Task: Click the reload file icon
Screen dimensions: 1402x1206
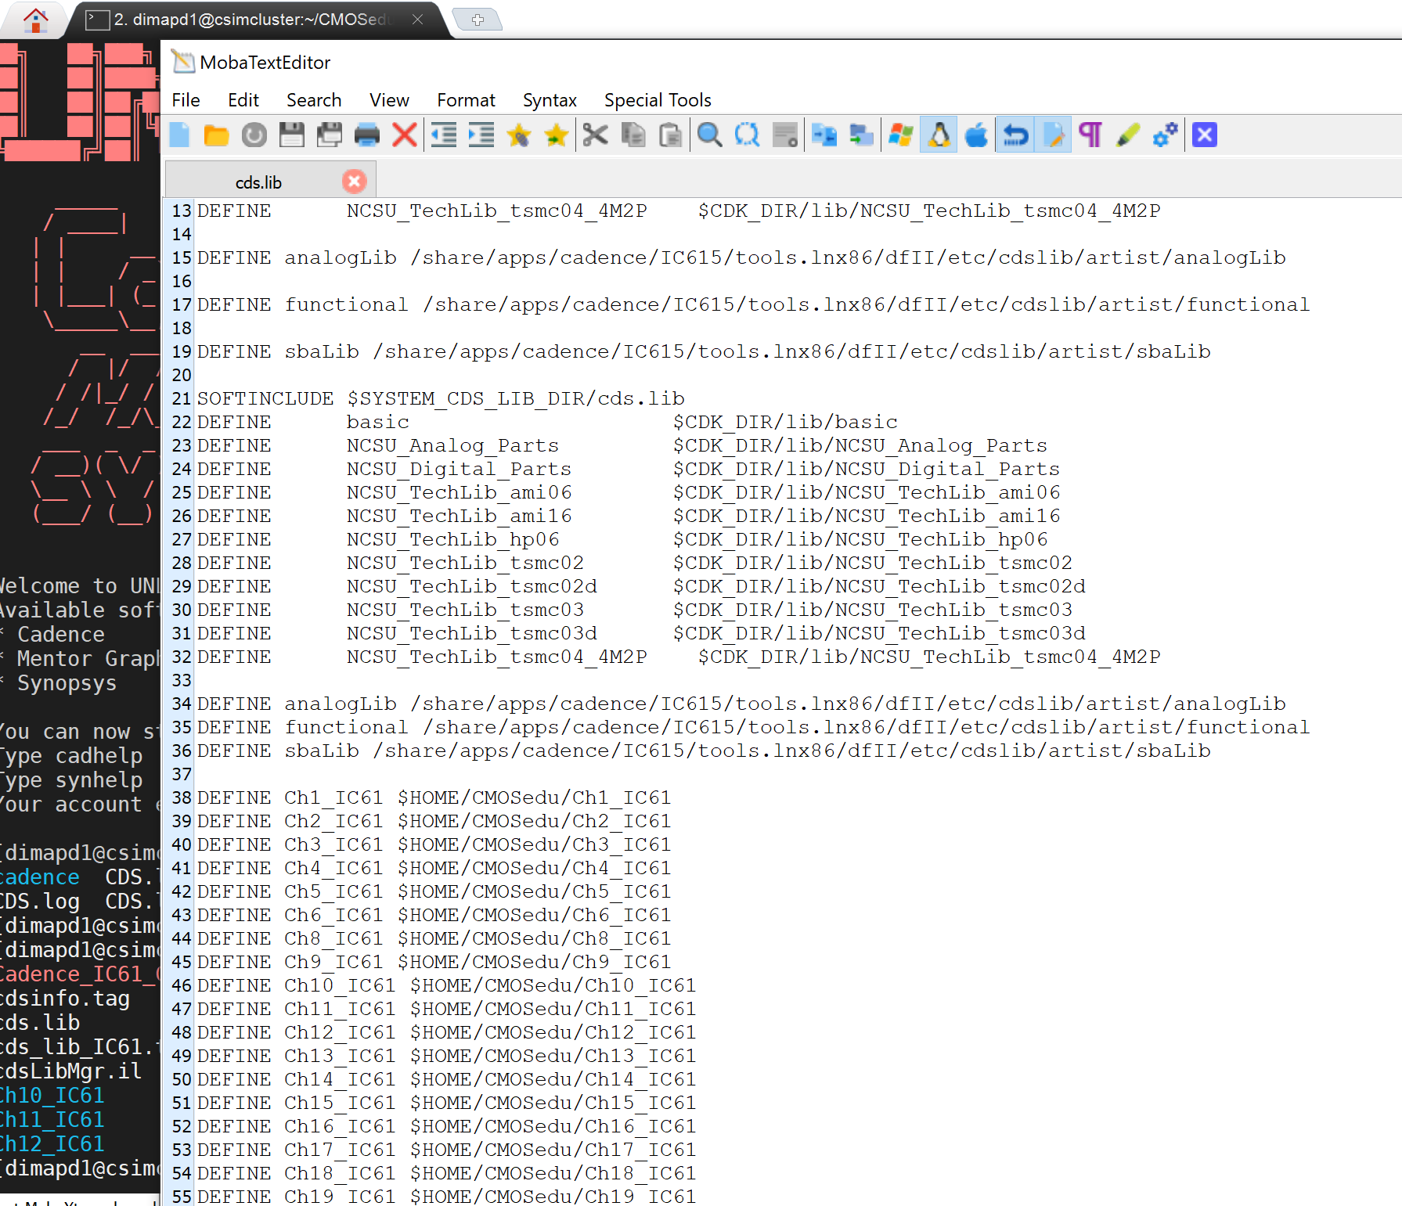Action: click(x=254, y=135)
